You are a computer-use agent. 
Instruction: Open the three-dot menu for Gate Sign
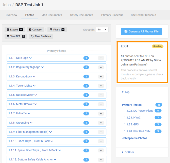[101, 58]
